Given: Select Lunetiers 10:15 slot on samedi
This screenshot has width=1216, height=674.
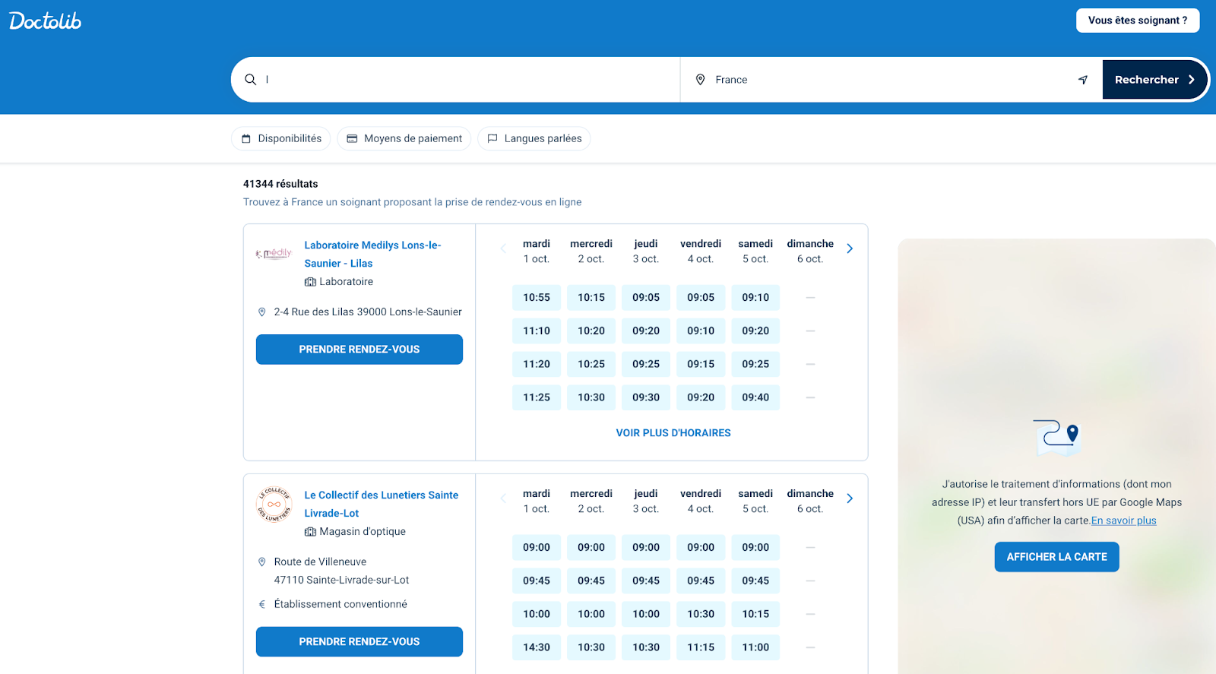Looking at the screenshot, I should [755, 614].
